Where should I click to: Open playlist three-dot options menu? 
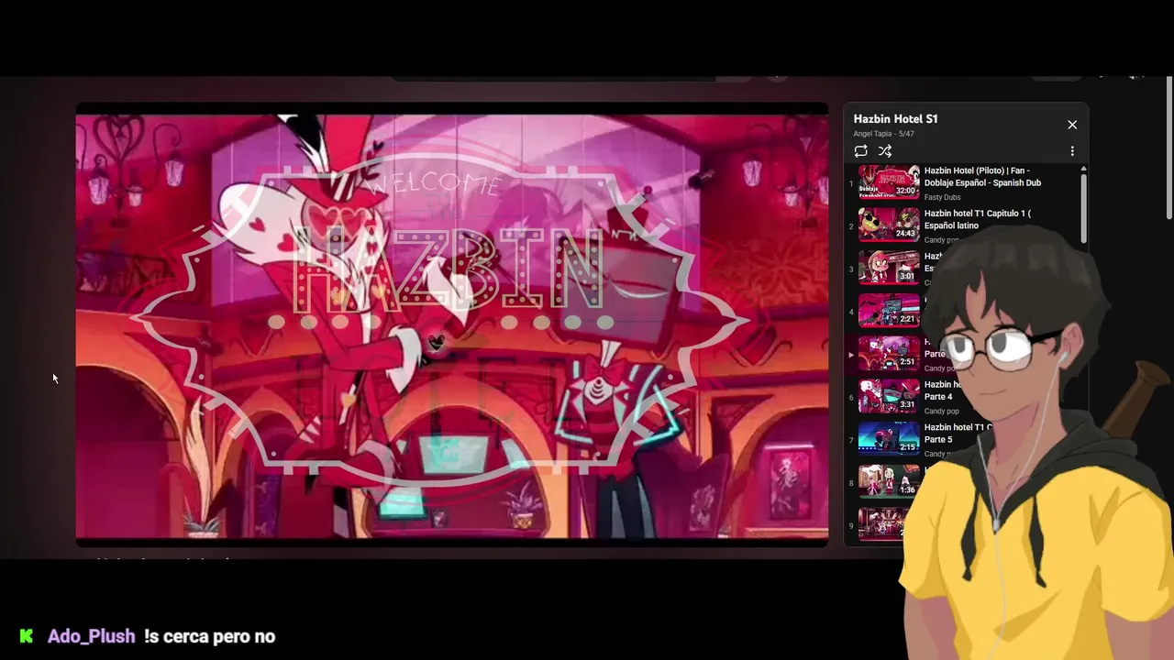[x=1072, y=151]
